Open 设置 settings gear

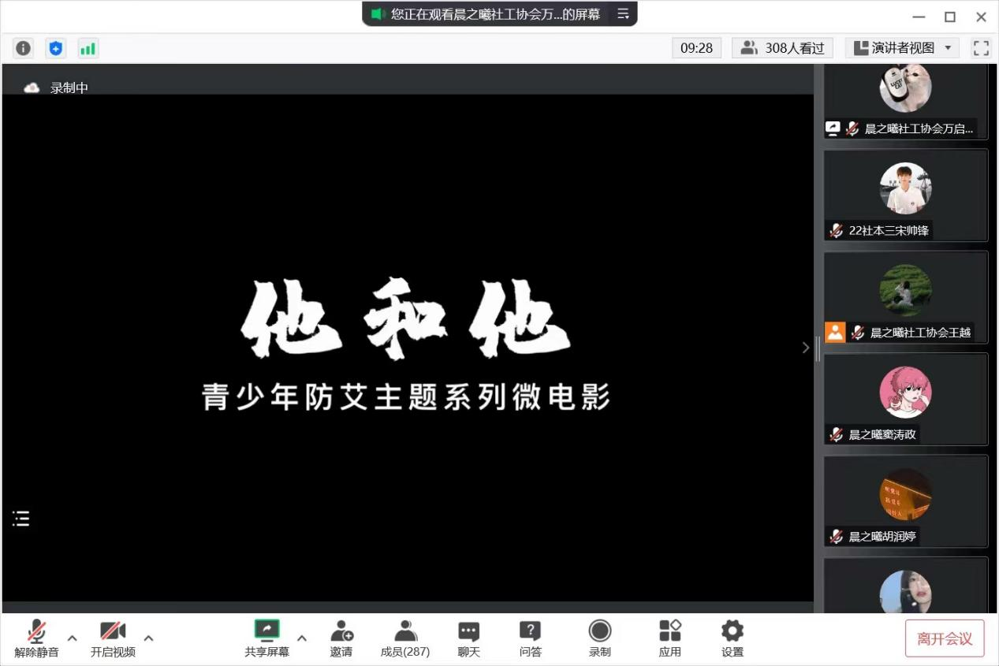pyautogui.click(x=732, y=638)
